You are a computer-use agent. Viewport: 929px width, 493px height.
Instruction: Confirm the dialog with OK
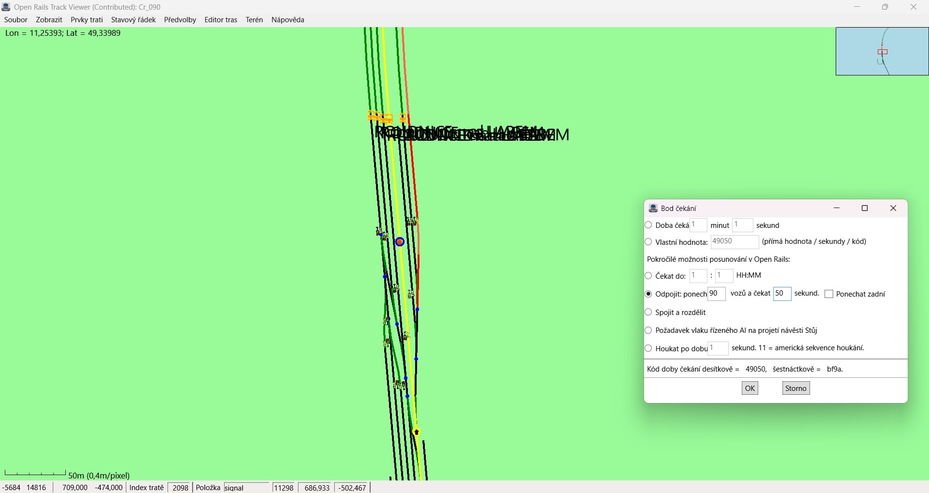[750, 388]
